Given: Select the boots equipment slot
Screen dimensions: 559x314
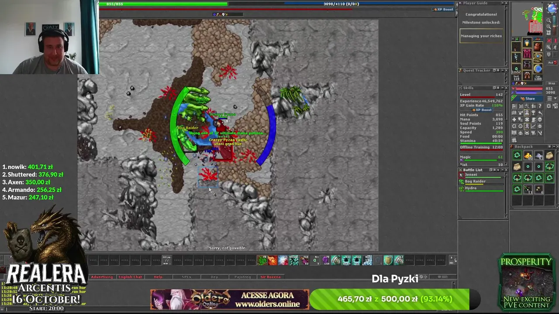Looking at the screenshot, I should pos(527,75).
